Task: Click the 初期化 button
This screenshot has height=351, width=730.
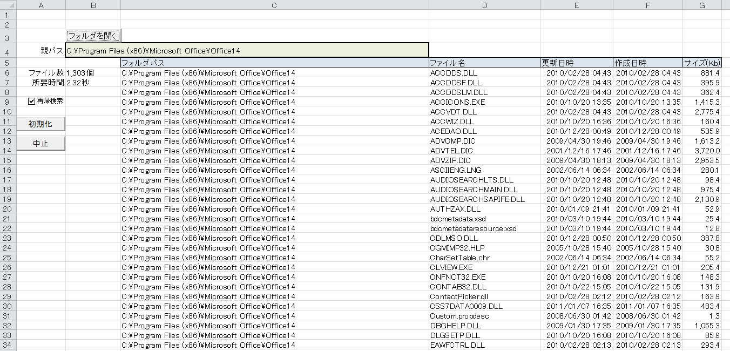Action: (x=41, y=124)
